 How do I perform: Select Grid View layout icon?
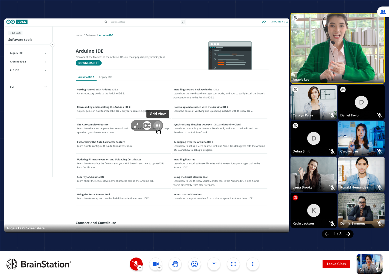(158, 126)
